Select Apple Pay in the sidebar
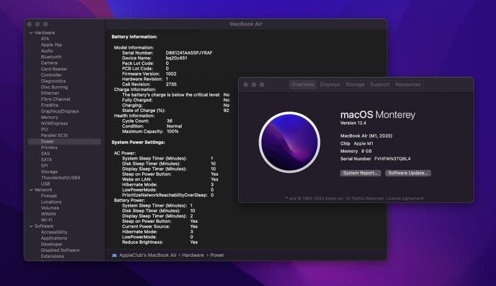The width and height of the screenshot is (496, 286). pos(51,45)
